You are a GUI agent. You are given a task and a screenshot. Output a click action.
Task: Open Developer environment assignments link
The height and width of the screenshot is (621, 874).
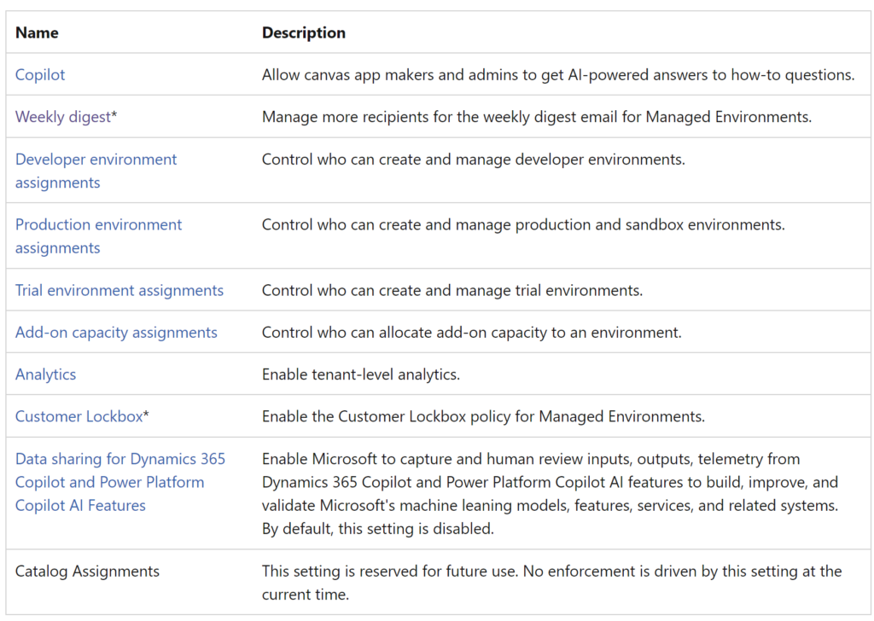96,171
